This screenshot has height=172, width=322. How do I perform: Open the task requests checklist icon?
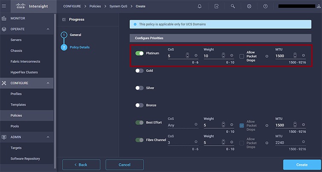pyautogui.click(x=216, y=6)
